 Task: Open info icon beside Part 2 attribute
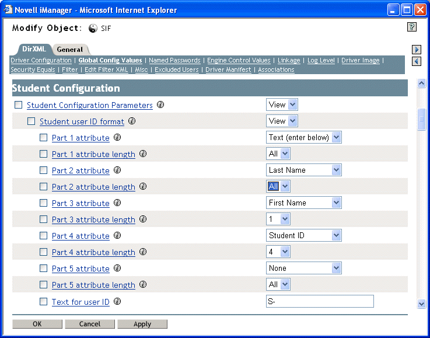tap(117, 170)
